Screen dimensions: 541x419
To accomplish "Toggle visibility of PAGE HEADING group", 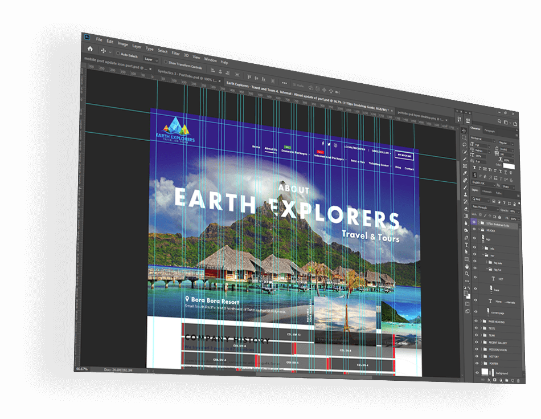I will pyautogui.click(x=476, y=321).
